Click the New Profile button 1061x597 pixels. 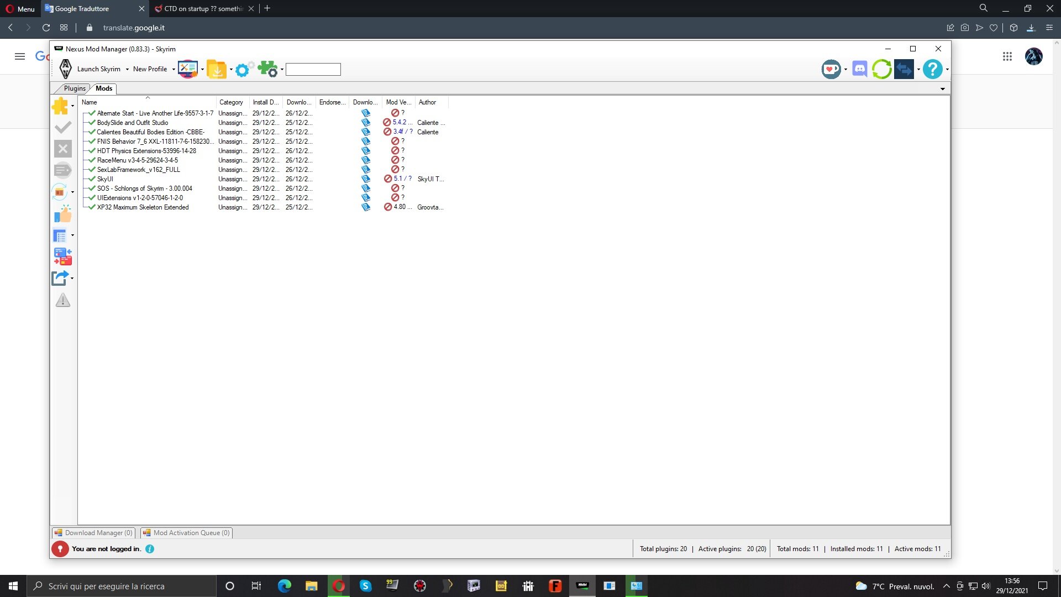[x=150, y=69]
